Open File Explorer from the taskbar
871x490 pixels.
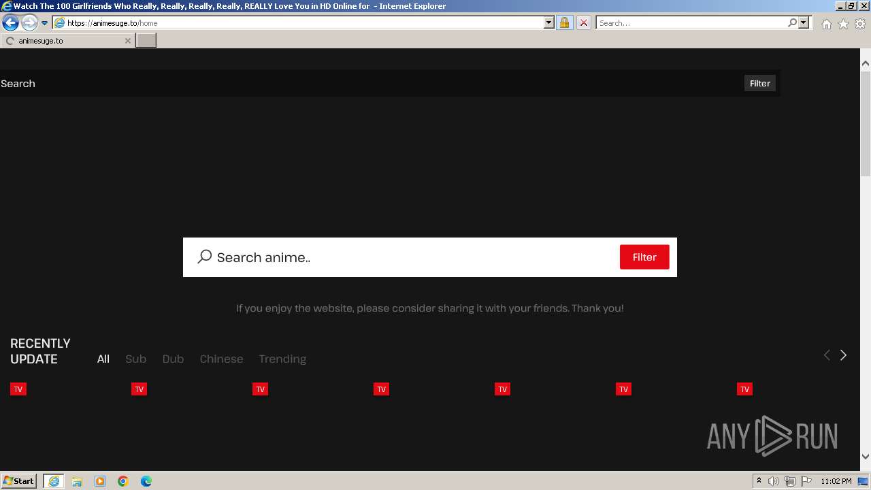tap(77, 481)
